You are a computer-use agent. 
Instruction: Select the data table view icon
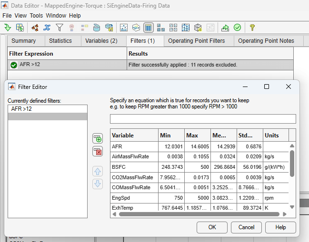(x=149, y=28)
